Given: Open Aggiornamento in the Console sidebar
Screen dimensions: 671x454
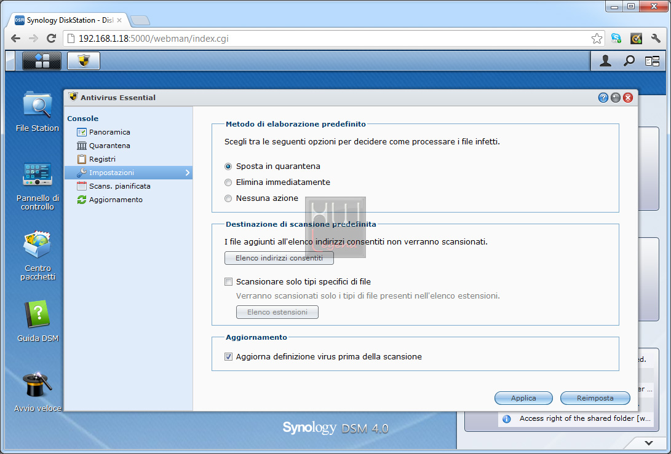Looking at the screenshot, I should (x=129, y=200).
